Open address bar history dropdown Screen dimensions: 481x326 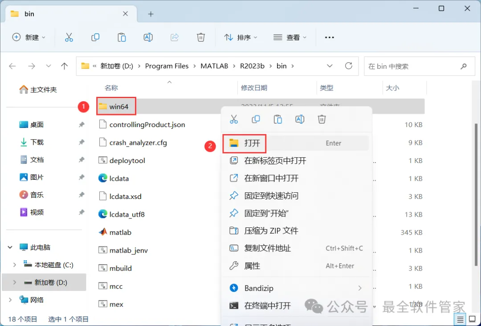coord(330,66)
